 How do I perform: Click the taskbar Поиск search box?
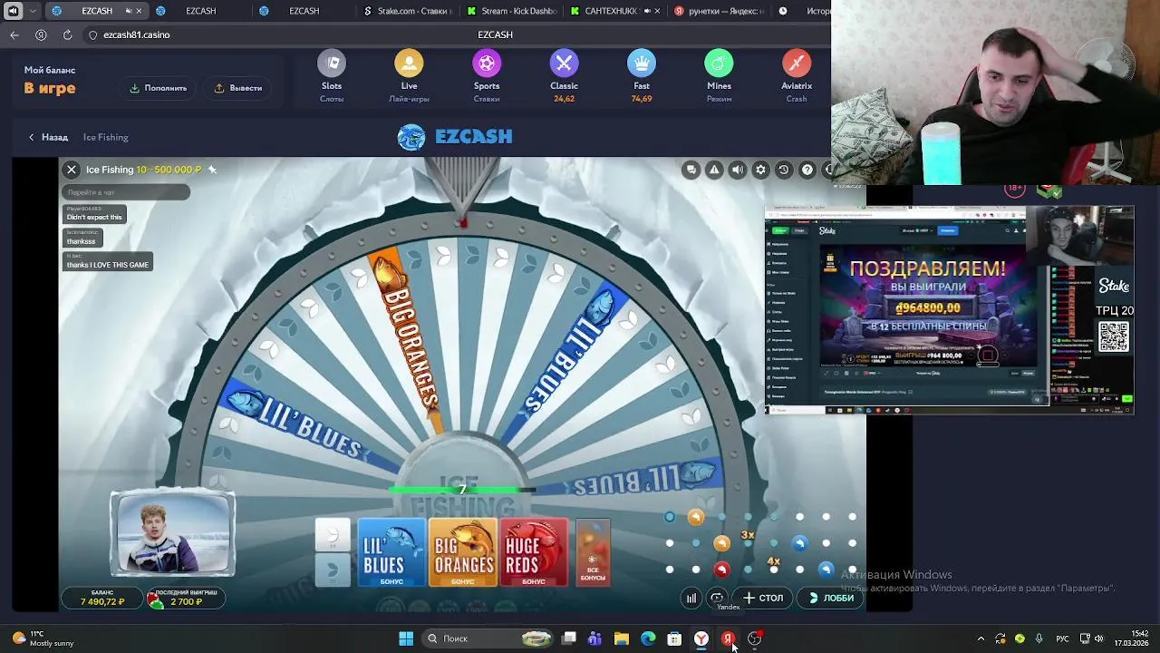click(489, 638)
